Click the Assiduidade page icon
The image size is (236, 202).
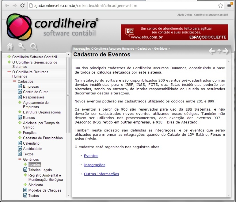[x=20, y=148]
